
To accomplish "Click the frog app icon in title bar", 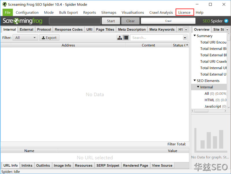I will click(x=4, y=4).
